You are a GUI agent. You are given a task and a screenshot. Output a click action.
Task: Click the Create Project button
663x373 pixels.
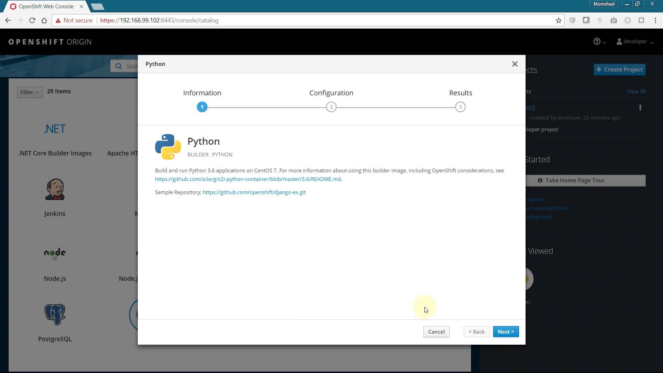coord(619,69)
